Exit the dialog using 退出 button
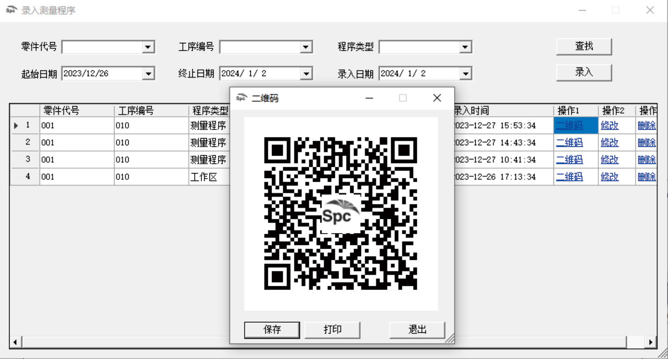Viewport: 668px width, 359px height. click(x=417, y=330)
